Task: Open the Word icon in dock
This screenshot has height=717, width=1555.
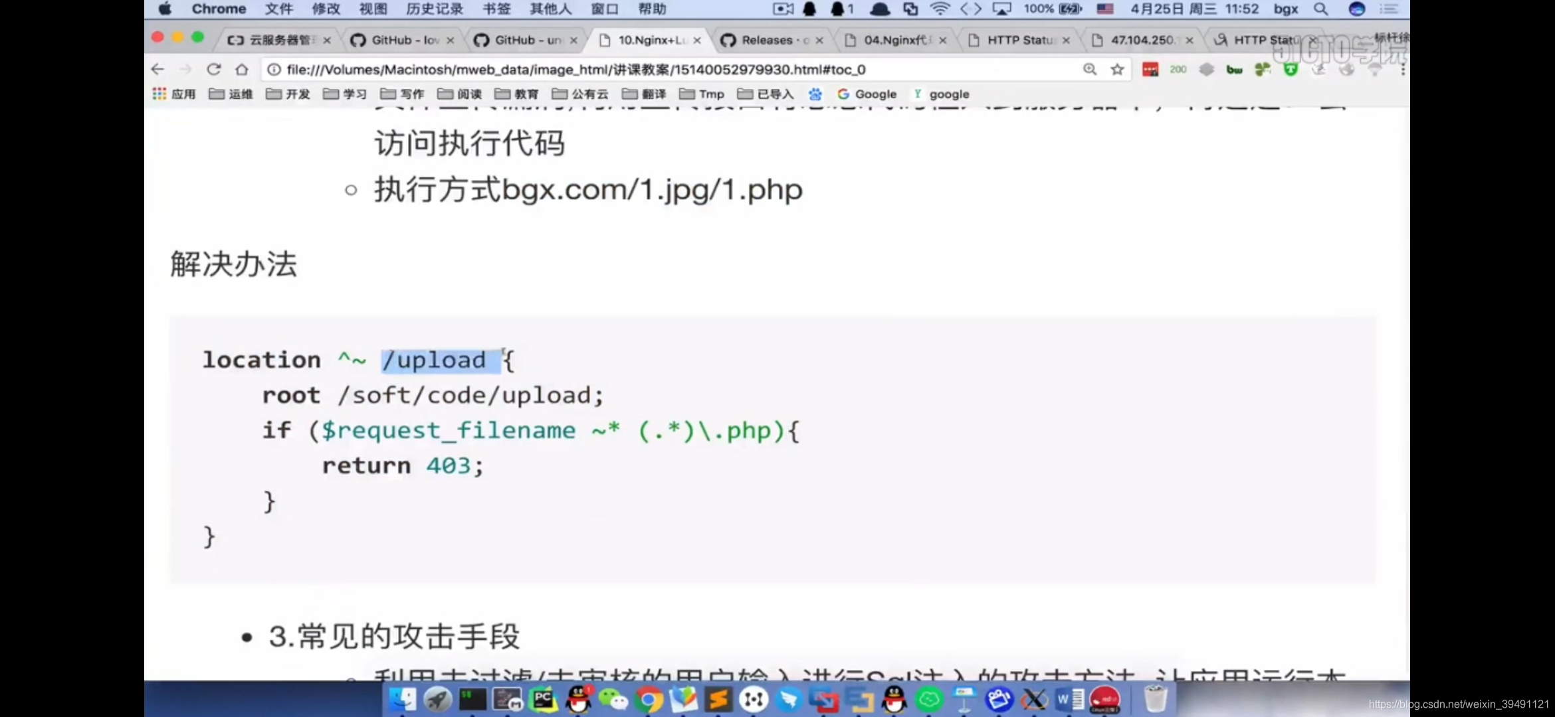Action: [x=1069, y=700]
